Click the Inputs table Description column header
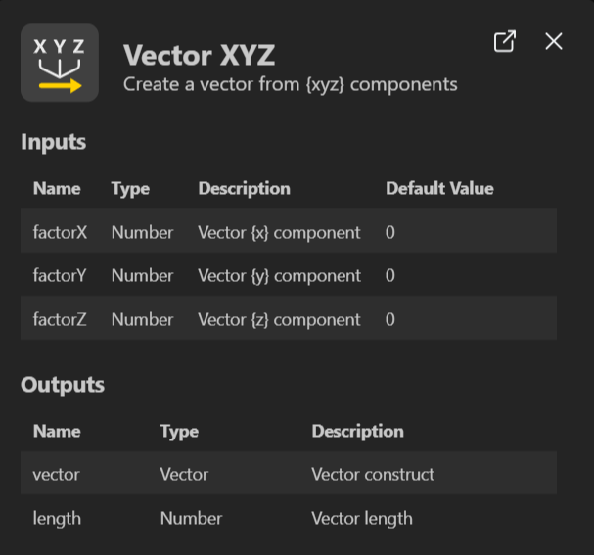 (244, 188)
